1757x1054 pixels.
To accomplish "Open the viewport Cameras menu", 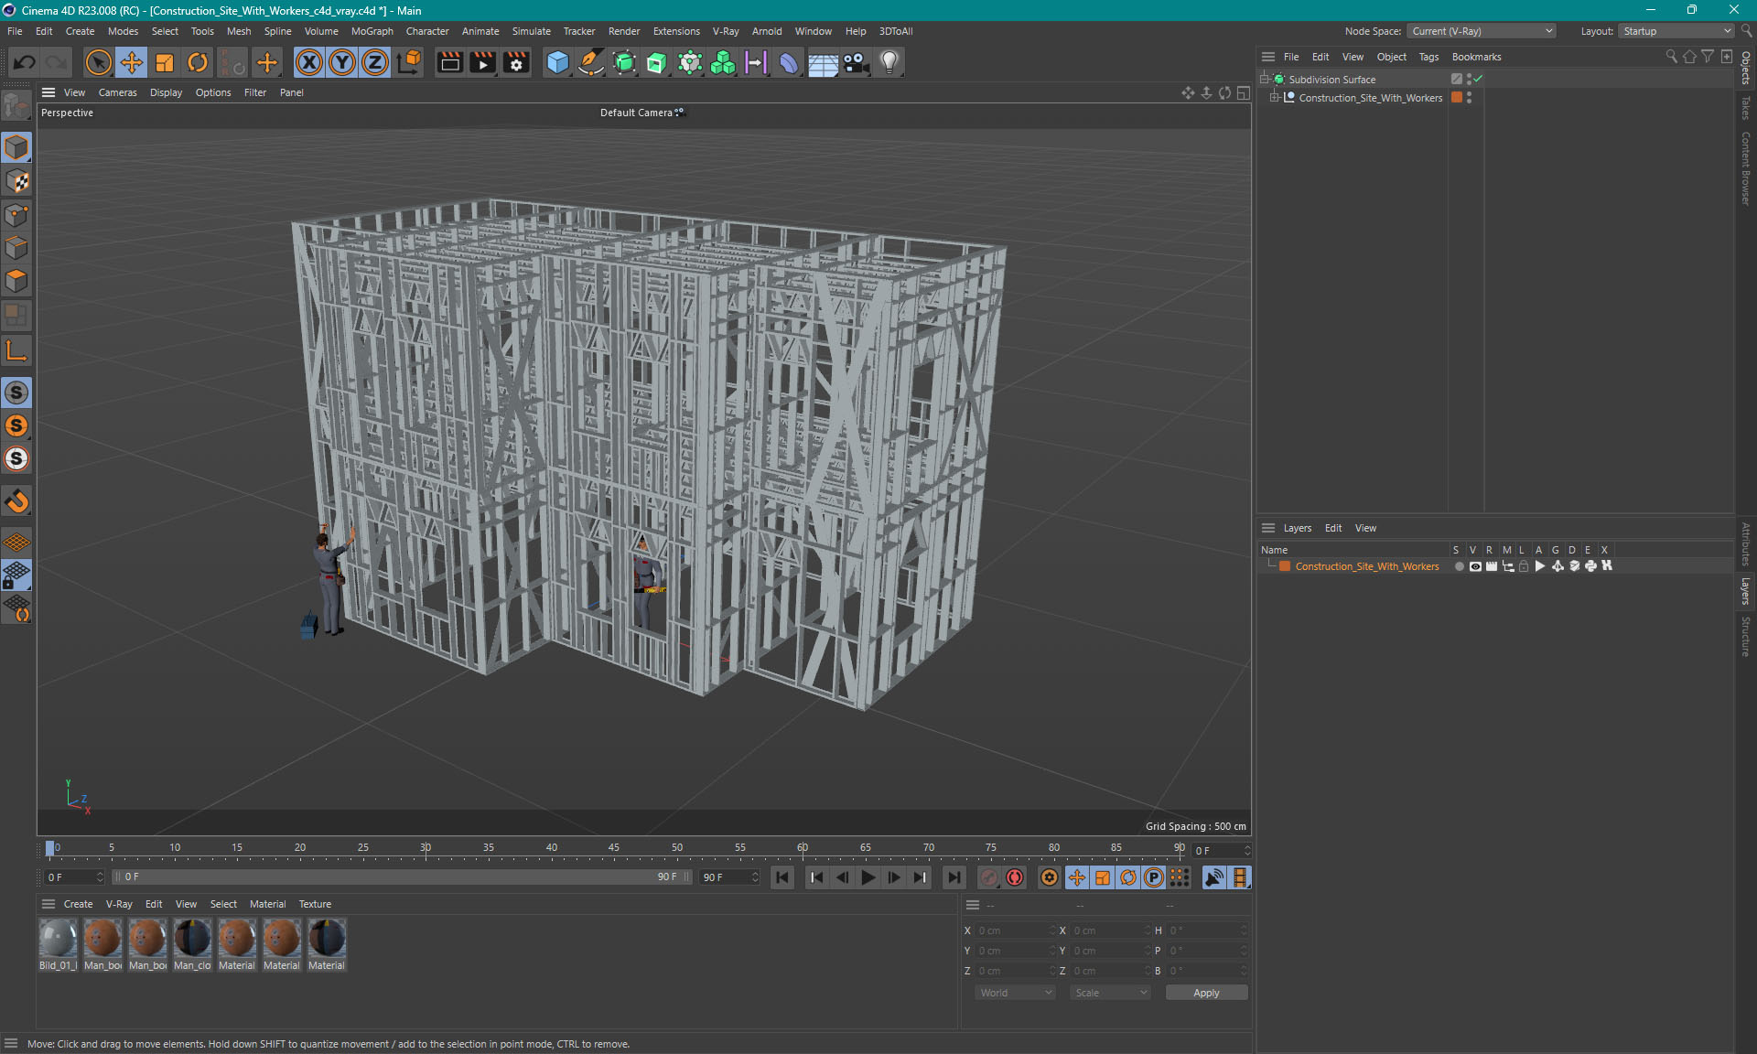I will [117, 92].
